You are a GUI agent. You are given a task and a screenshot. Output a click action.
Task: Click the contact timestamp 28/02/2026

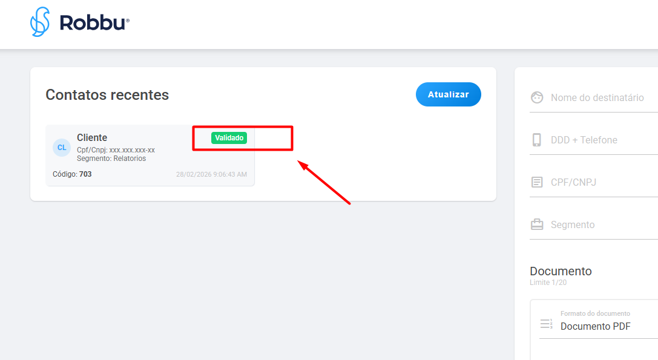tap(211, 174)
